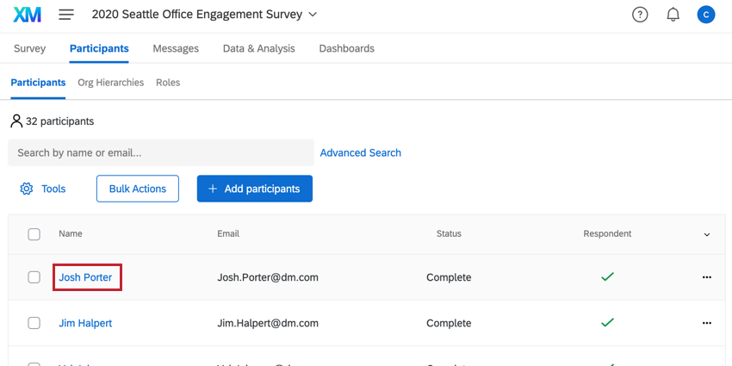Viewport: 732px width, 366px height.
Task: Click the Tools gear icon
Action: pos(27,189)
